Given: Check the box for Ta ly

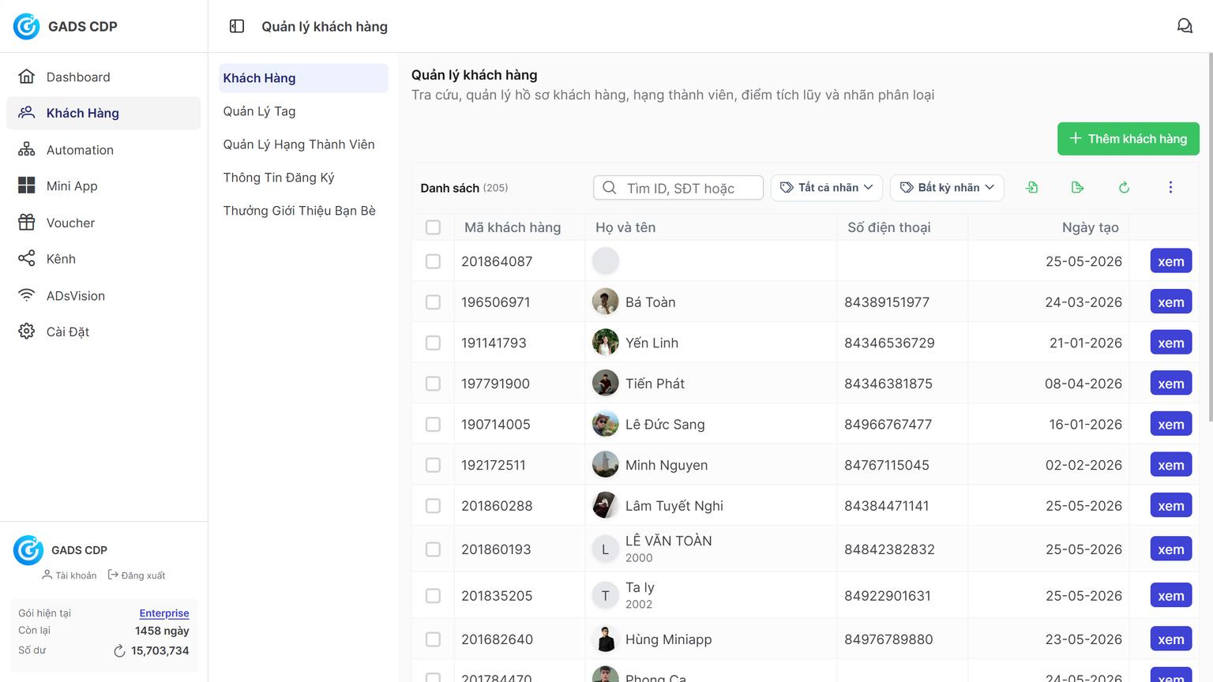Looking at the screenshot, I should pos(433,596).
